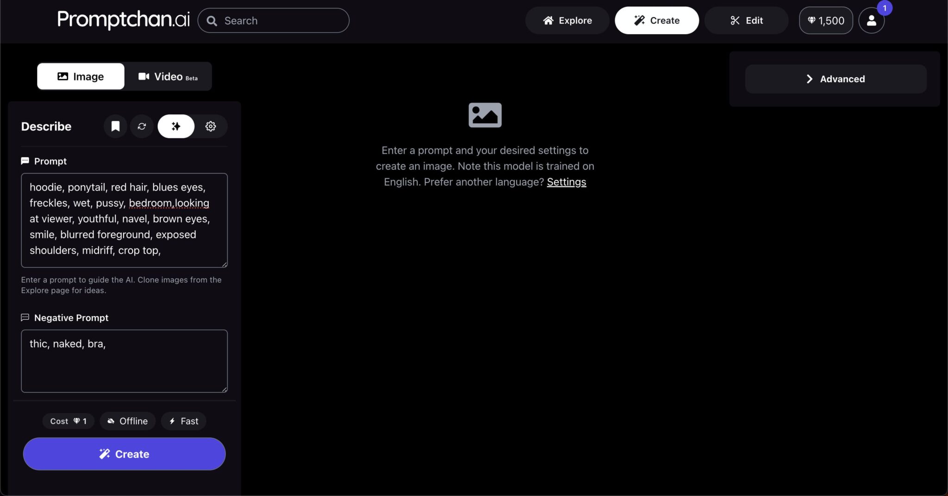Click the gems balance showing 1,500
Screen dimensions: 948x496
826,20
